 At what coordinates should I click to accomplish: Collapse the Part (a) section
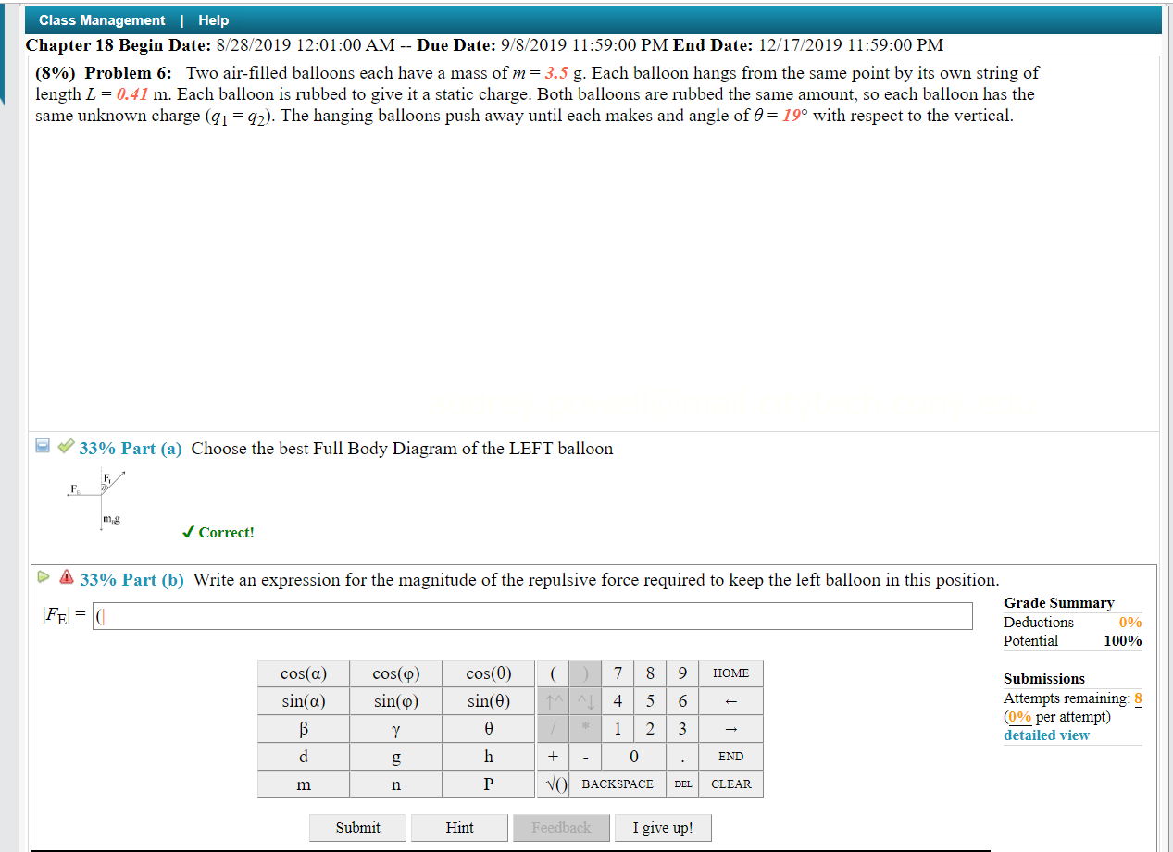click(43, 447)
